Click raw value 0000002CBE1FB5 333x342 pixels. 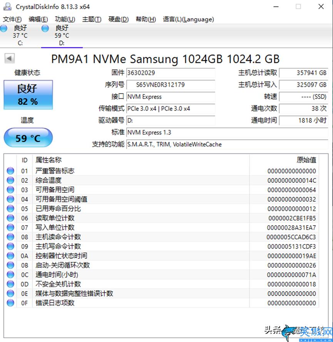pyautogui.click(x=292, y=218)
